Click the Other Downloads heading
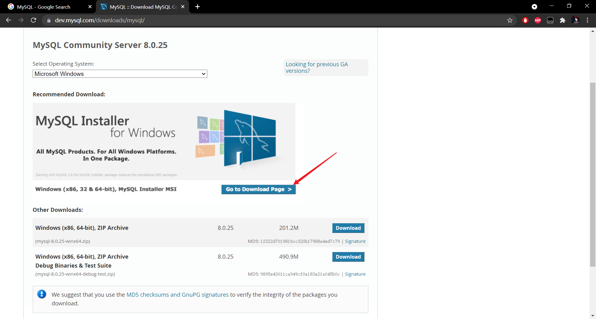This screenshot has height=319, width=596. [x=58, y=210]
